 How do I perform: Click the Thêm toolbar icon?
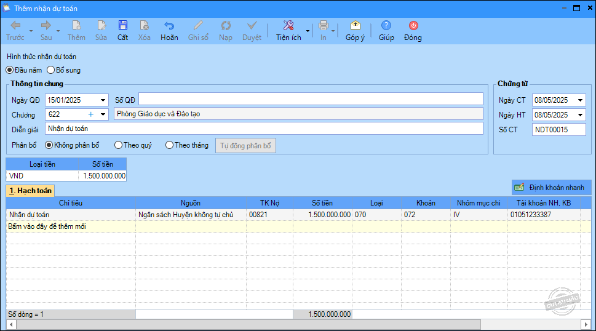point(76,25)
